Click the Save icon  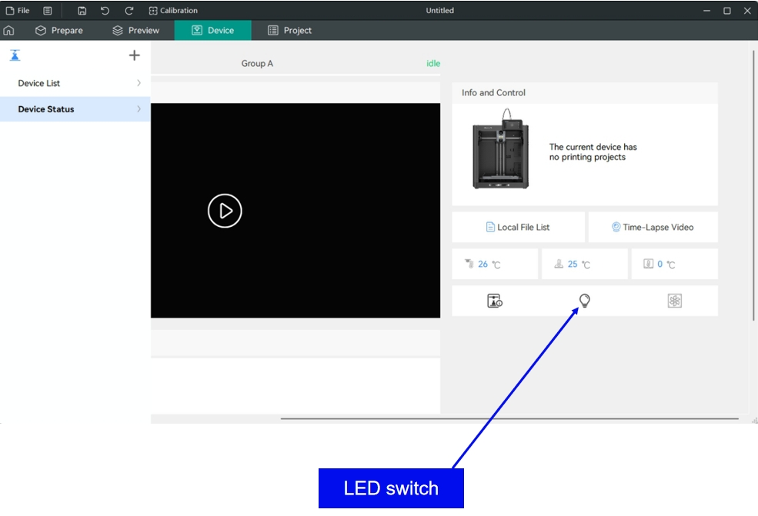[x=82, y=10]
